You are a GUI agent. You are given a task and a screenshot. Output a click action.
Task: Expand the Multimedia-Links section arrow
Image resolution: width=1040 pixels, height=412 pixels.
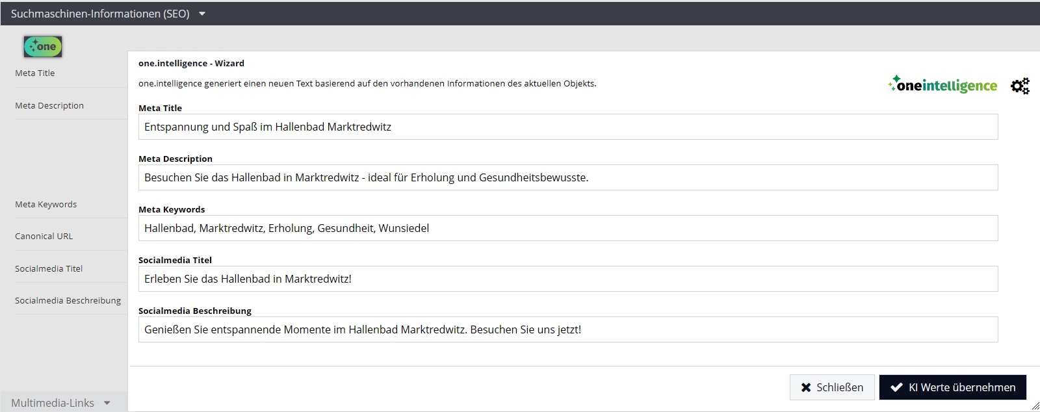point(107,403)
